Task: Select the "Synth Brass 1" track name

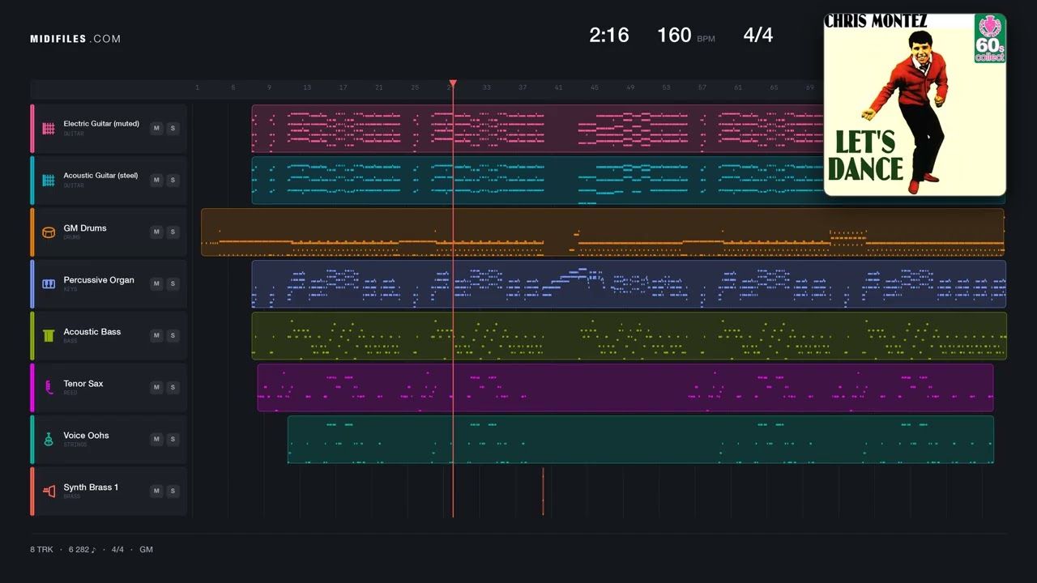Action: 91,487
